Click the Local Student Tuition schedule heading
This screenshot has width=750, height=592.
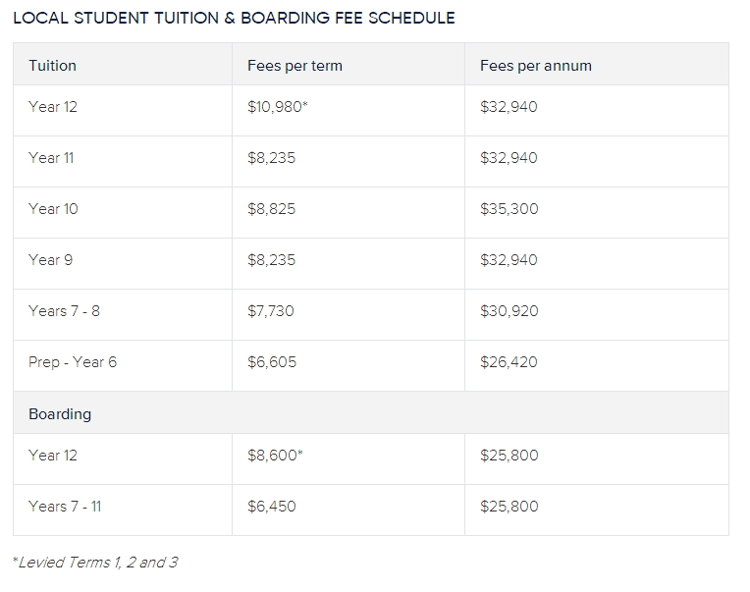234,18
